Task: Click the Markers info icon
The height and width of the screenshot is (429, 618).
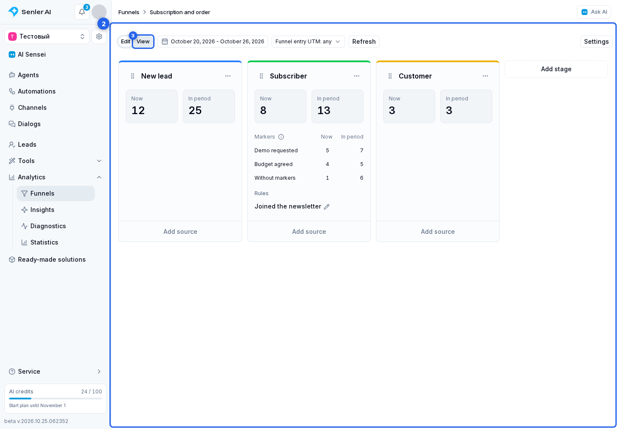Action: [281, 137]
